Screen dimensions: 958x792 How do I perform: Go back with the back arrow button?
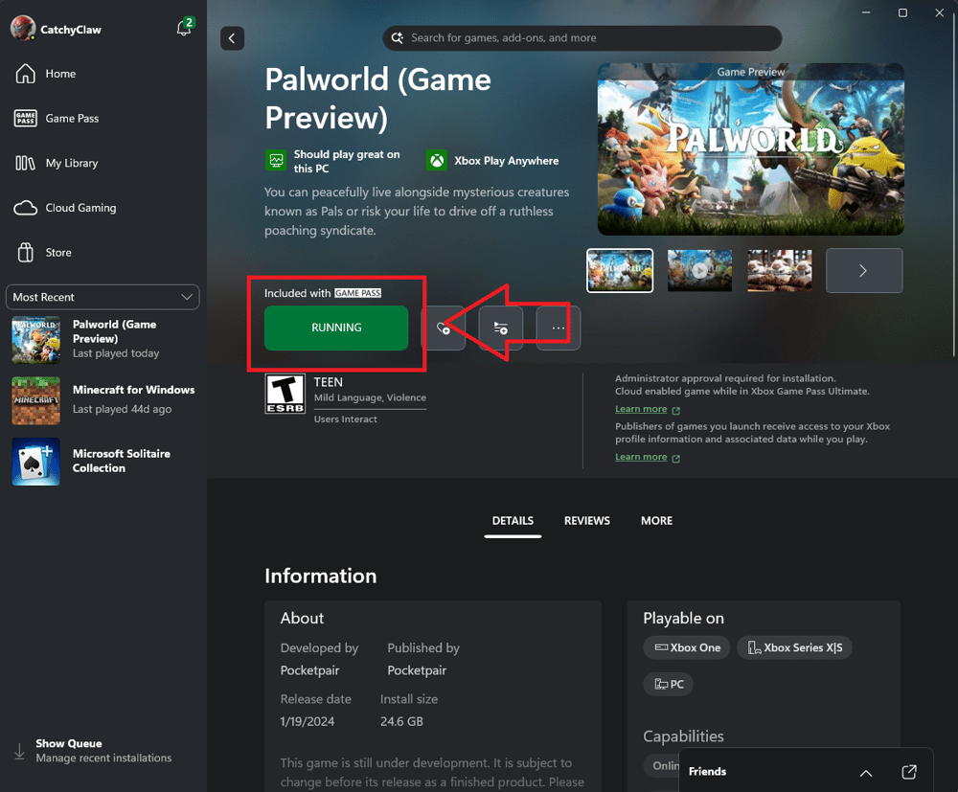(x=232, y=38)
